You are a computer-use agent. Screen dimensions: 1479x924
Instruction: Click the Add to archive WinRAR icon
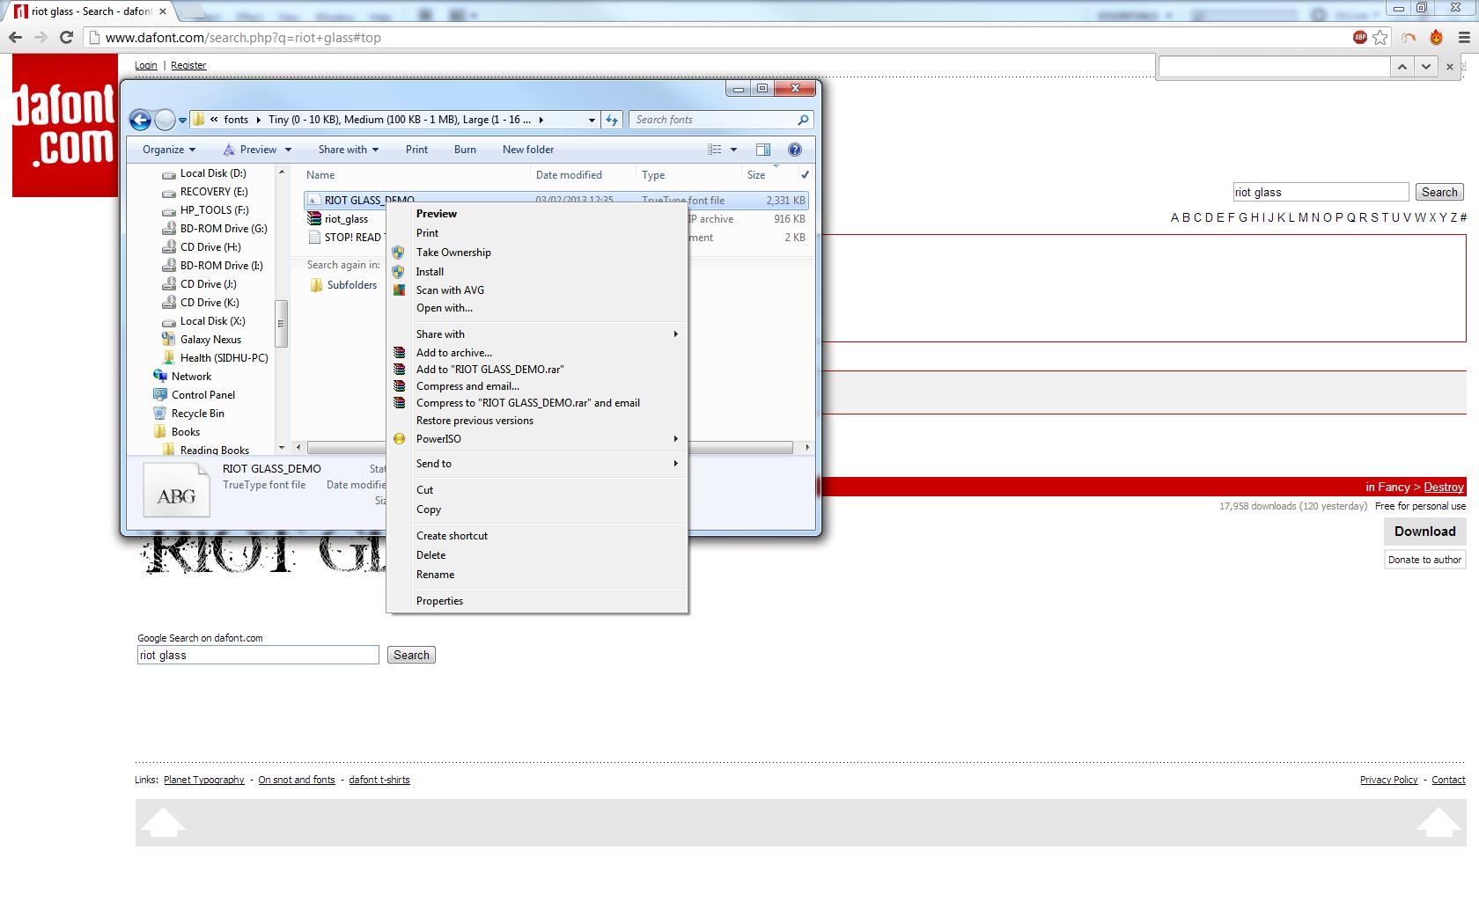click(399, 353)
